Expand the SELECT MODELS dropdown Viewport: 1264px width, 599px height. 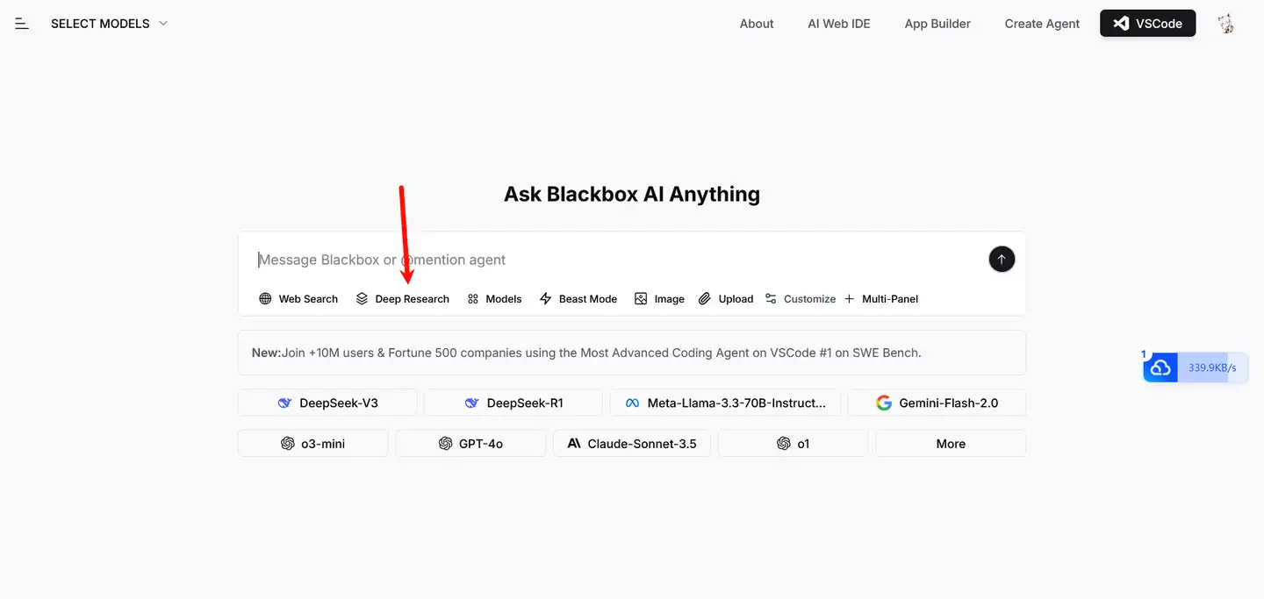click(x=109, y=24)
